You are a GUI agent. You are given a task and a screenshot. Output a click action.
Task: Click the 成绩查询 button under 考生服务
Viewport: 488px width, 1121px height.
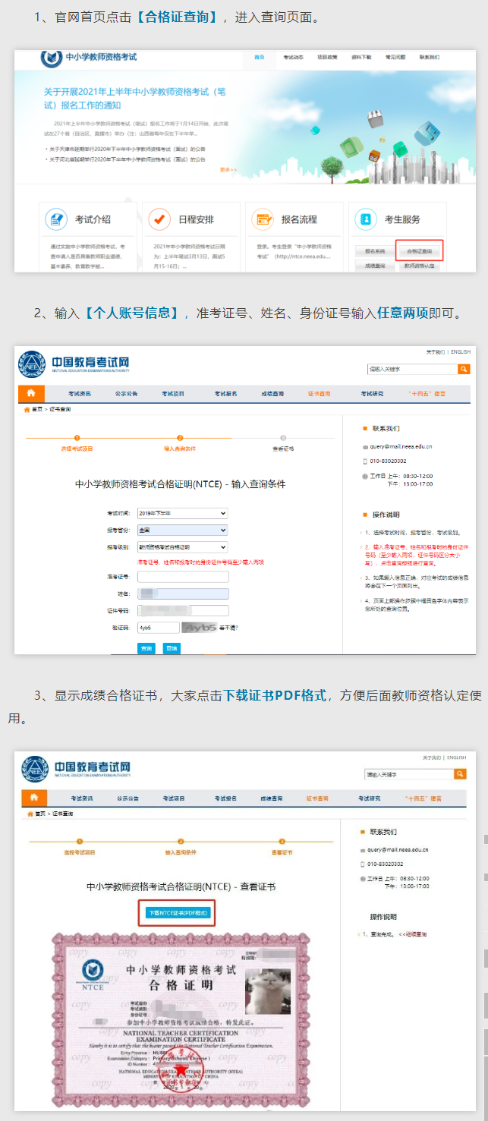click(374, 266)
